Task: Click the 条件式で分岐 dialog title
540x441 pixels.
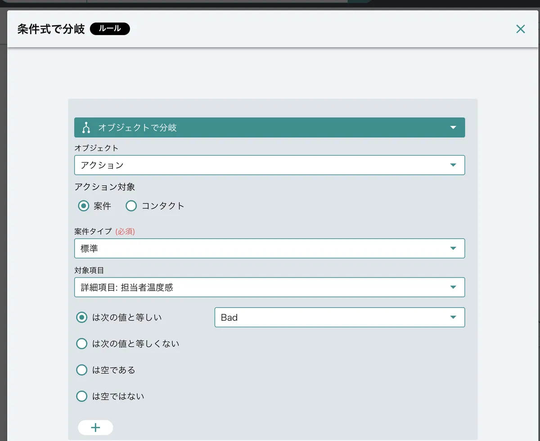Action: coord(51,29)
